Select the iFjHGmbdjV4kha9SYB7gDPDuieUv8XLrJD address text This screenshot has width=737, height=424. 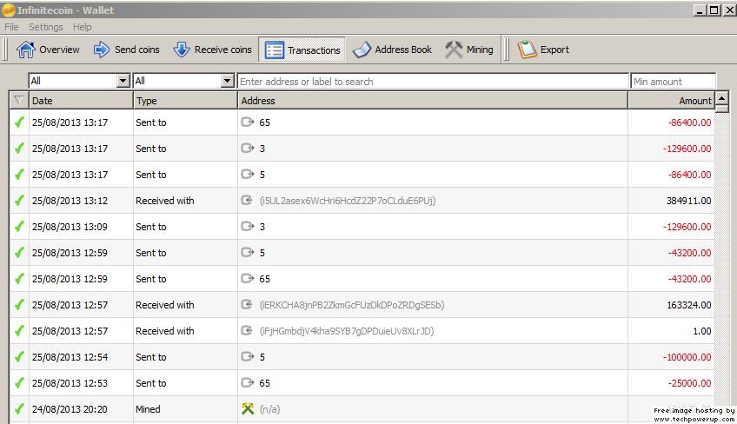pyautogui.click(x=347, y=331)
